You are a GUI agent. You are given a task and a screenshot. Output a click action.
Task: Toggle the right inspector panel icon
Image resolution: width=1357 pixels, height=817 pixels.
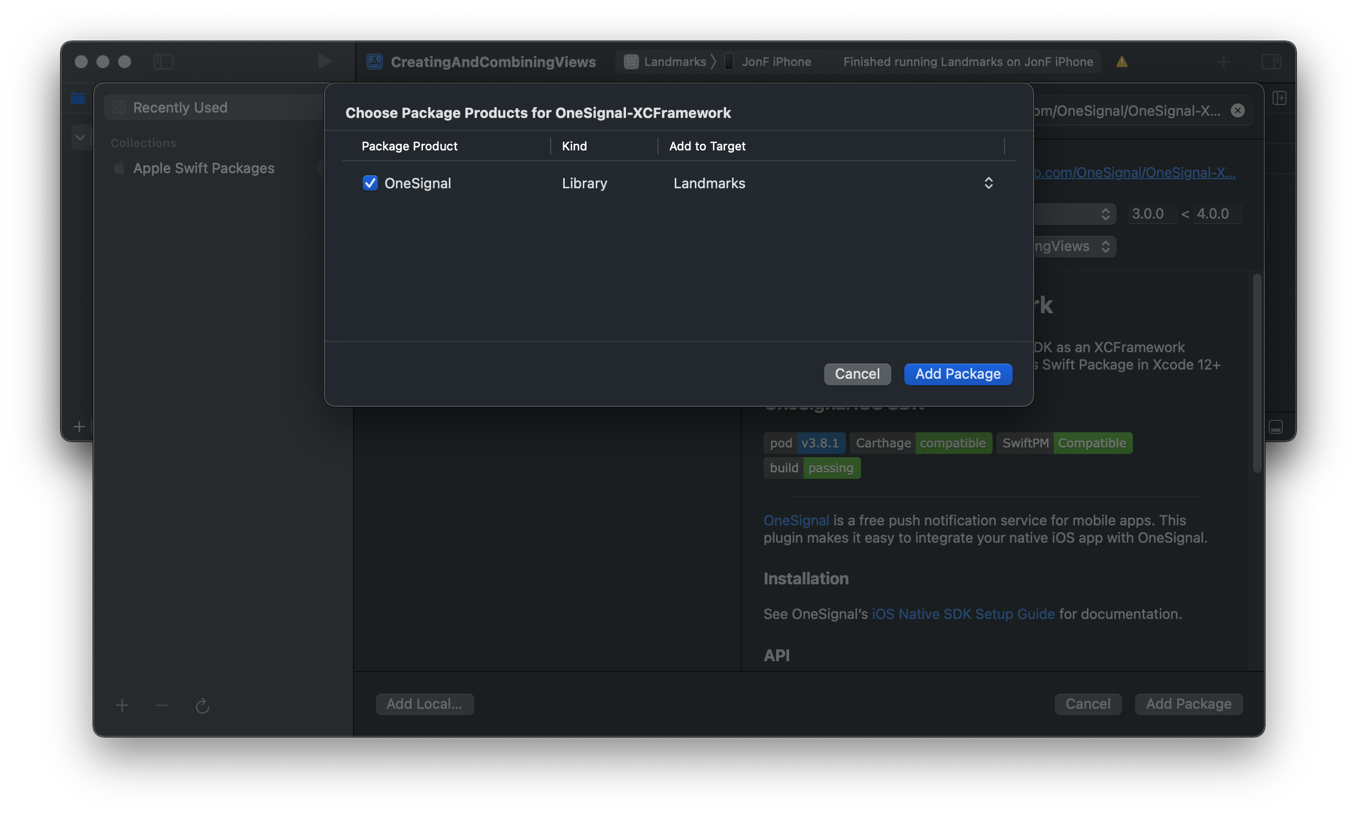click(1271, 61)
